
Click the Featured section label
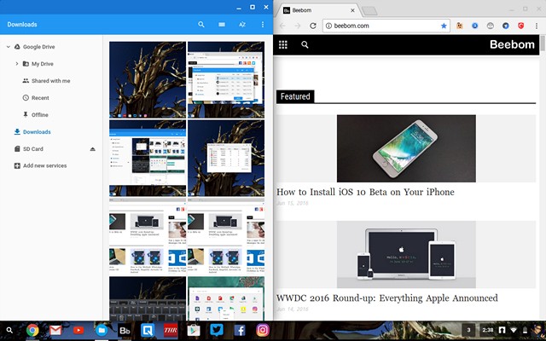(x=295, y=96)
